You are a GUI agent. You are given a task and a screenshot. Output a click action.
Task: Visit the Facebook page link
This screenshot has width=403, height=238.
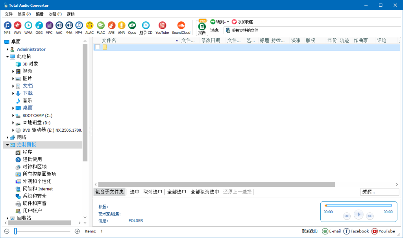tap(356, 231)
